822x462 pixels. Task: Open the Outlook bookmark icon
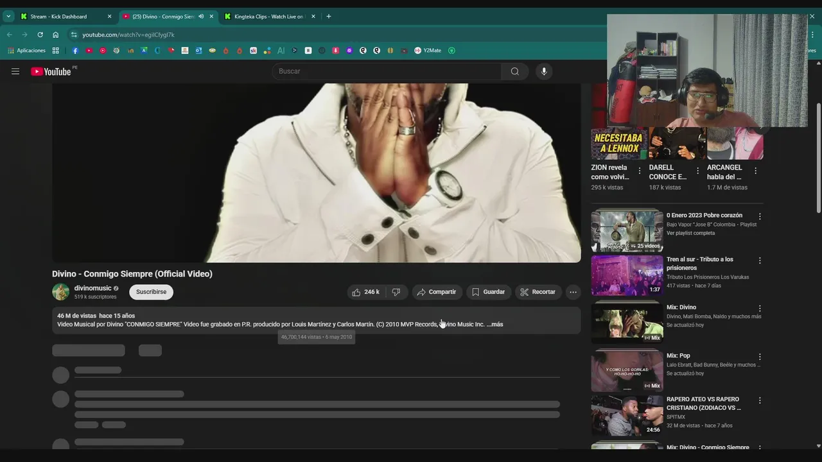(198, 51)
